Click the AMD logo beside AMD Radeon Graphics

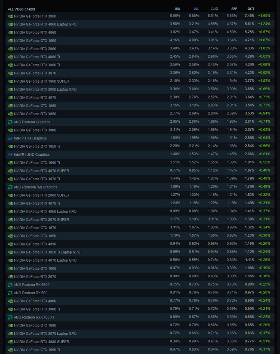point(10,122)
